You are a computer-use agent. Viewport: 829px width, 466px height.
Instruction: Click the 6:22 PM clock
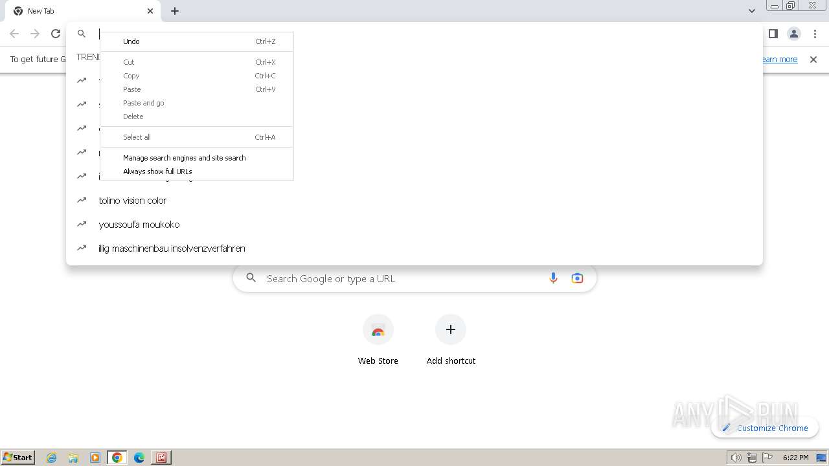click(795, 458)
